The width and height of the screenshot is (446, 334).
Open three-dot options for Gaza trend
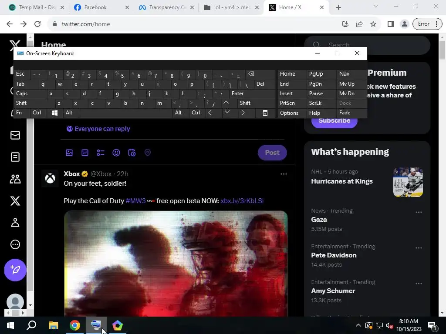(419, 212)
